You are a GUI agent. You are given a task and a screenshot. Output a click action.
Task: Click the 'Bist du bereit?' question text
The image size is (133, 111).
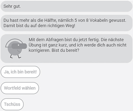[65, 50]
